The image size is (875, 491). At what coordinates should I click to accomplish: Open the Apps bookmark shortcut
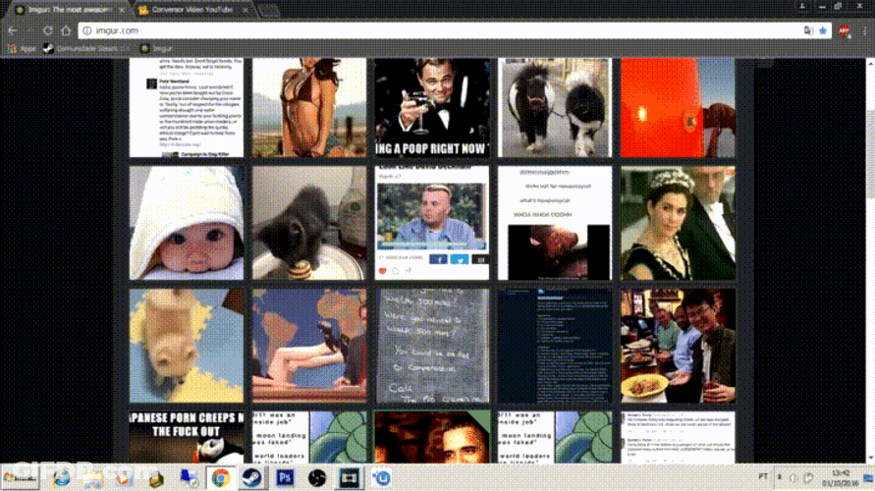pyautogui.click(x=22, y=48)
